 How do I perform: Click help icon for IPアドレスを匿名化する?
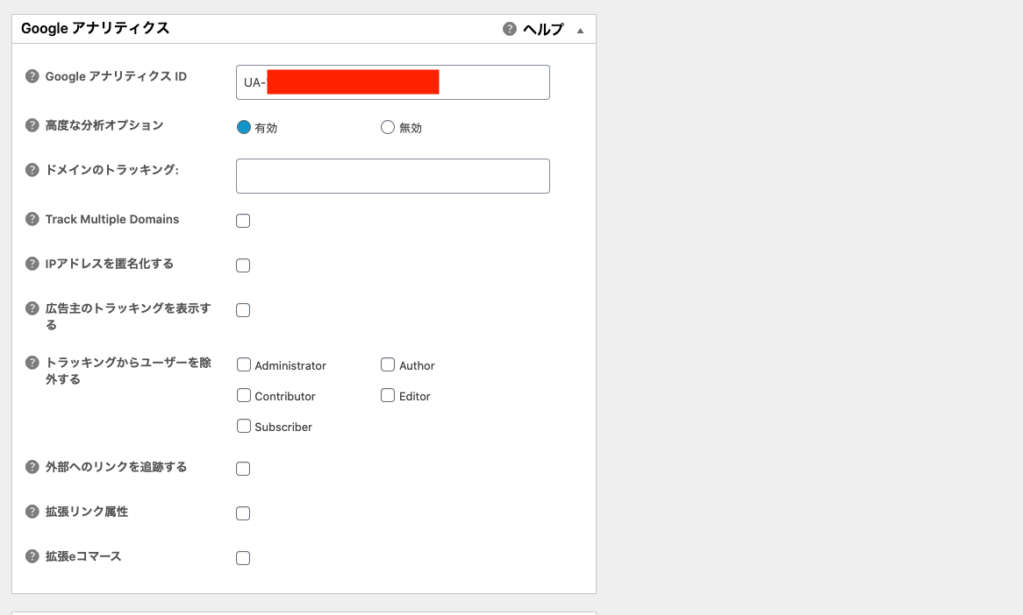coord(32,264)
